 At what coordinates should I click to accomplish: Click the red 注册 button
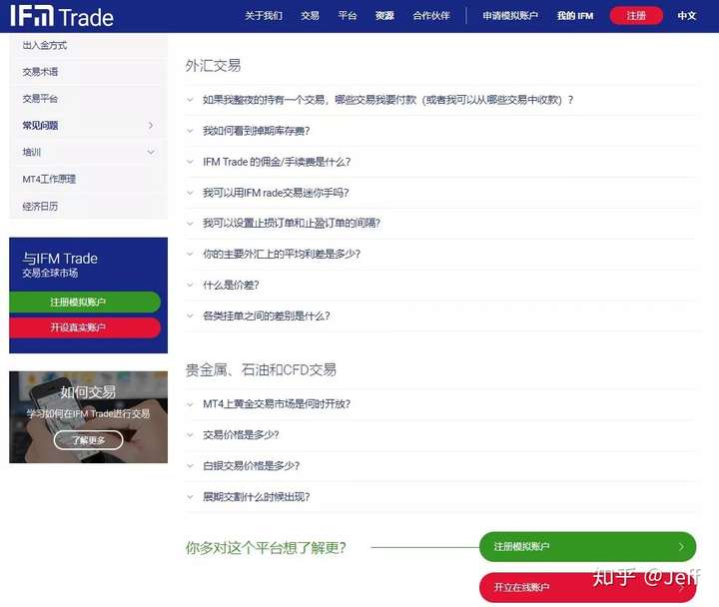coord(636,16)
